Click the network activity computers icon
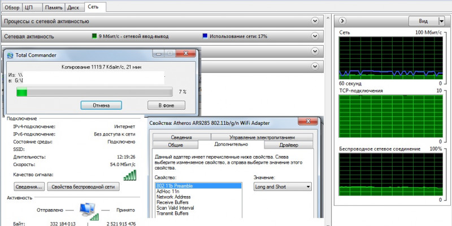This screenshot has width=452, height=226. point(88,211)
